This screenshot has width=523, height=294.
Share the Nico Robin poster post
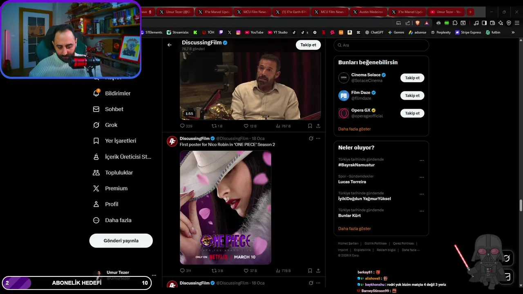[x=318, y=271]
